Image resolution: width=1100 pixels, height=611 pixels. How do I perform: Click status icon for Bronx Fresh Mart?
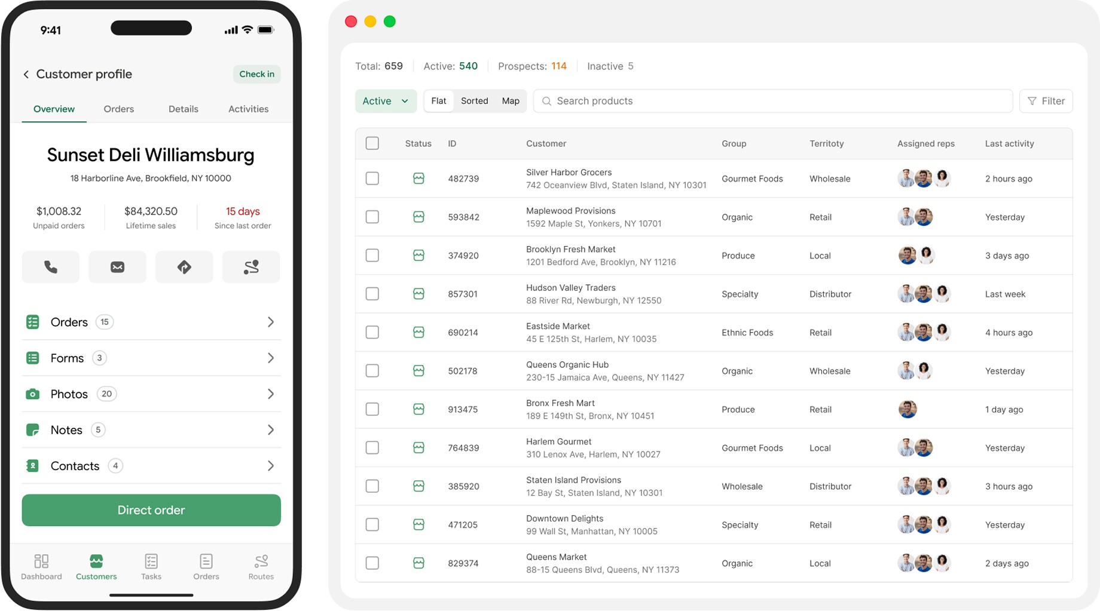coord(418,409)
